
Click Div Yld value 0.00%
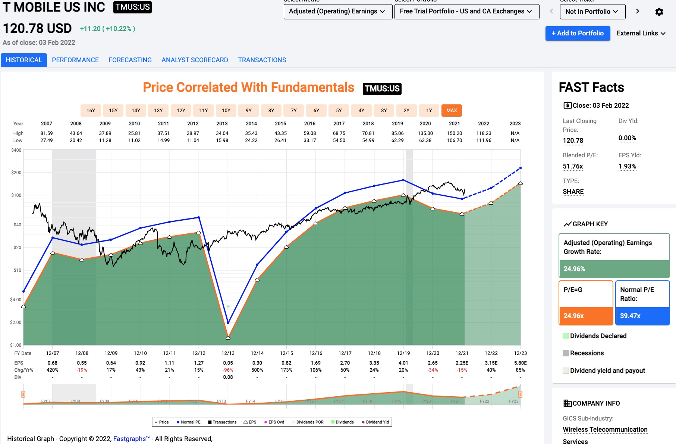[628, 138]
